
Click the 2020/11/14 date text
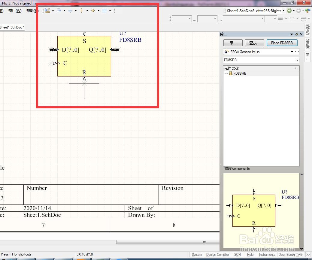[x=37, y=208]
